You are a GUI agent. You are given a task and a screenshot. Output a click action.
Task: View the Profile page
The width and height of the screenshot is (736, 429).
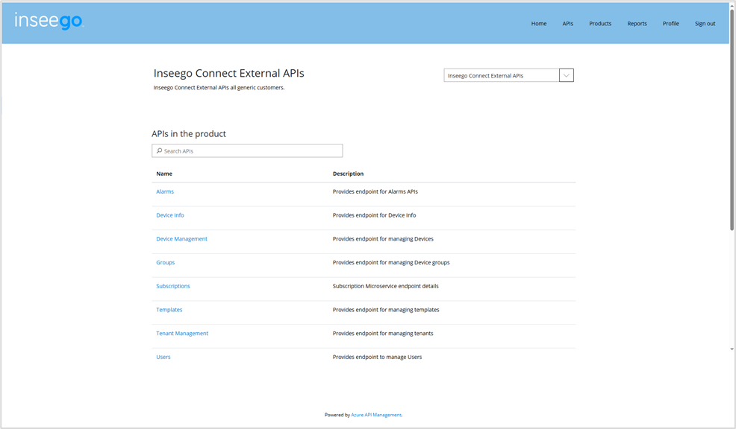(x=670, y=24)
